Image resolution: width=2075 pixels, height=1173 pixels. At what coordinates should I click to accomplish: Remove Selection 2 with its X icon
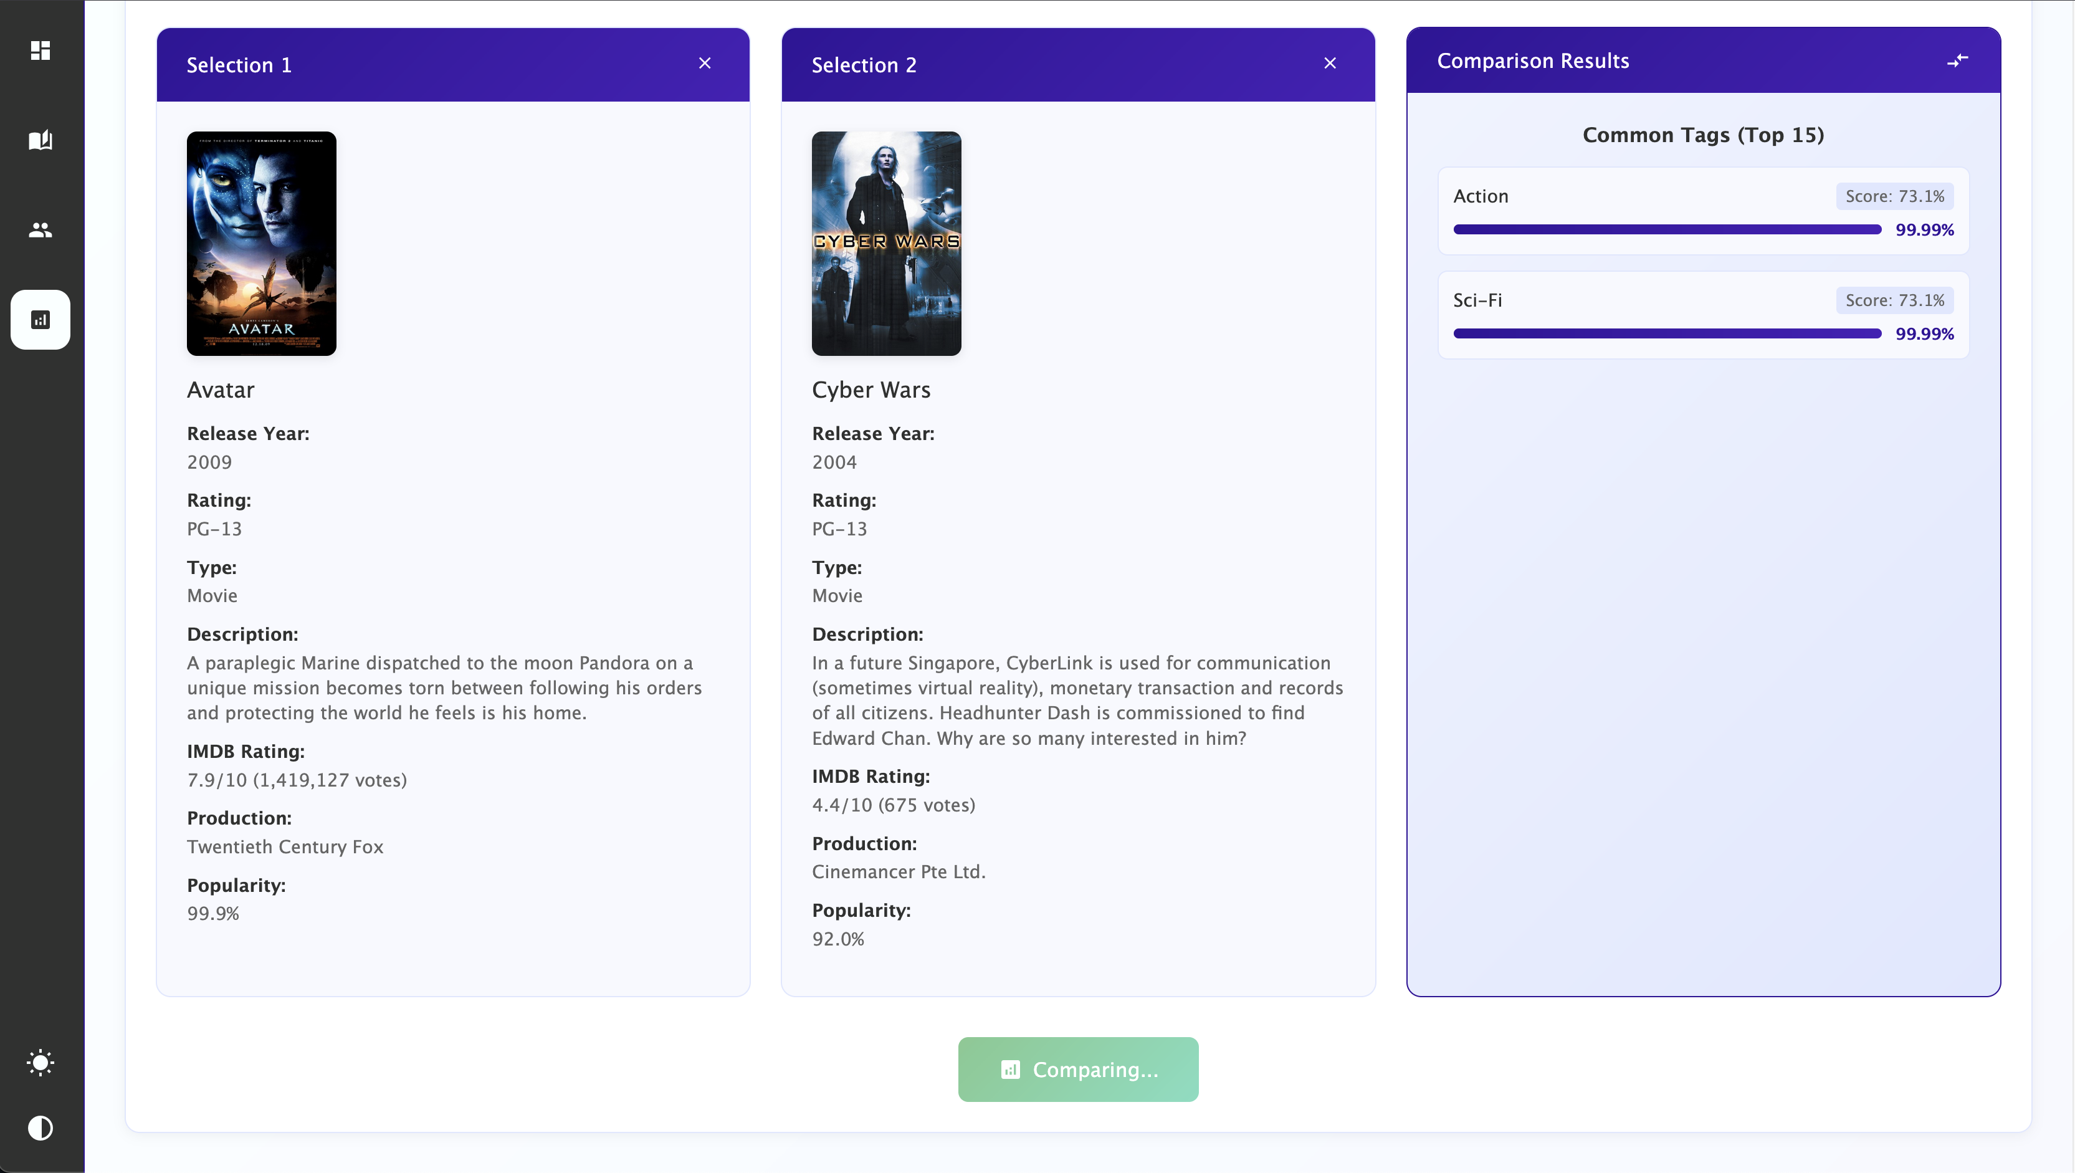1330,64
